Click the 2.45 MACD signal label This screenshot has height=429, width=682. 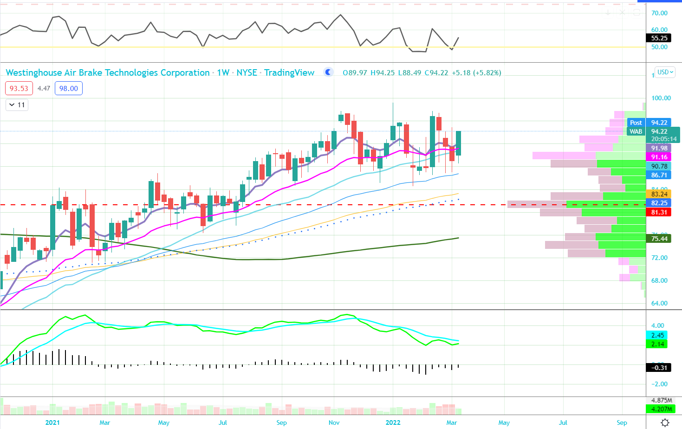pos(657,335)
